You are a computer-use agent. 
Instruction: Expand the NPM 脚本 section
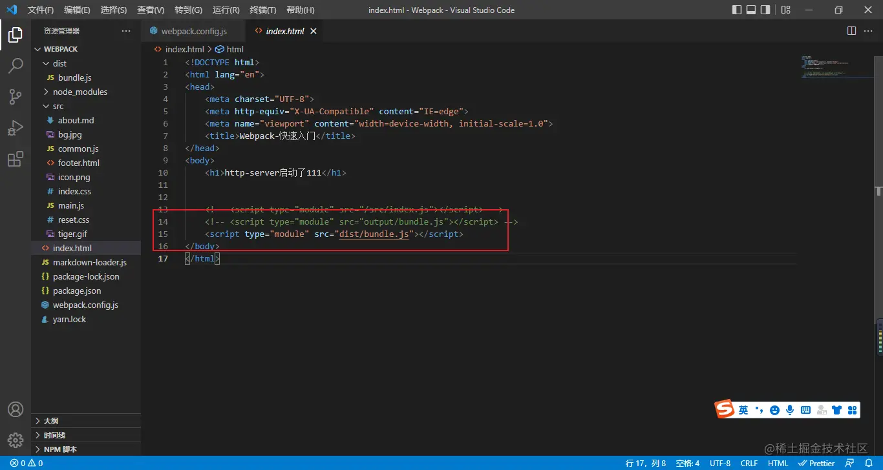pos(86,449)
